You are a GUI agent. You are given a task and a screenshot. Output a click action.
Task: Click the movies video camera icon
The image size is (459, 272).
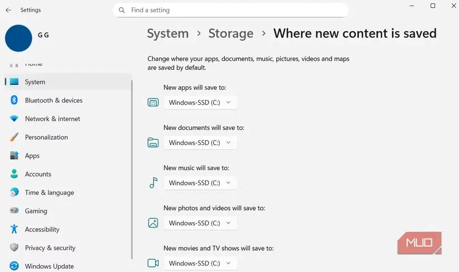pos(153,263)
